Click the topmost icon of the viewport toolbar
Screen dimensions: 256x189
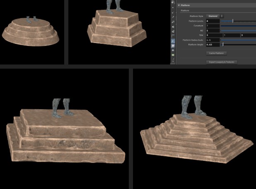[x=173, y=2]
